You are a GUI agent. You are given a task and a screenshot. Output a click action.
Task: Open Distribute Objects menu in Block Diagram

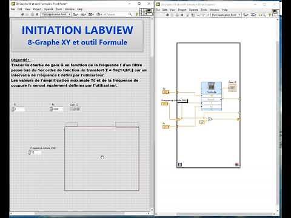[253, 15]
